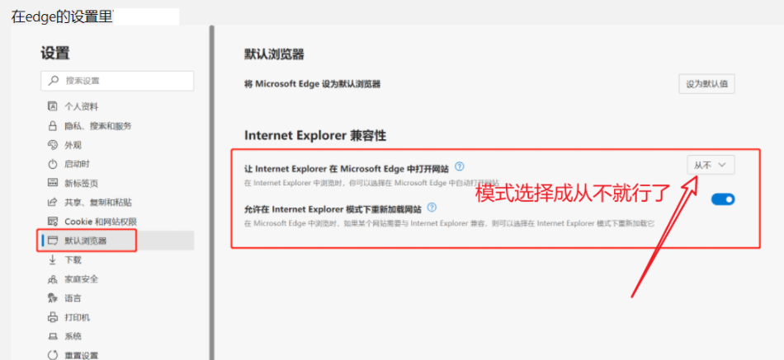Click help icon beside 在 Microsoft Edge 中打开网站
The height and width of the screenshot is (360, 784).
(x=460, y=166)
